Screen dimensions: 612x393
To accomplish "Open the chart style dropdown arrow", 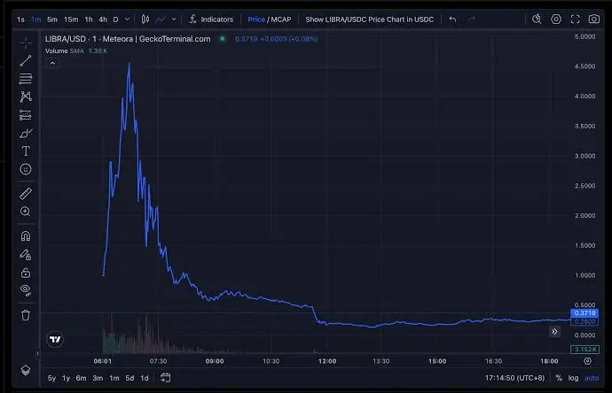I will [x=174, y=19].
